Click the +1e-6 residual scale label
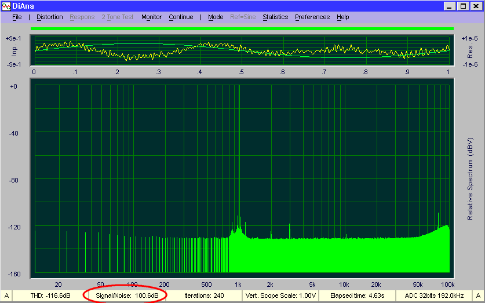This screenshot has height=303, width=485. pyautogui.click(x=469, y=39)
